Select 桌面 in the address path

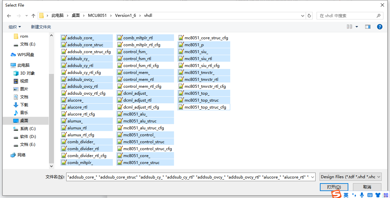[76, 16]
